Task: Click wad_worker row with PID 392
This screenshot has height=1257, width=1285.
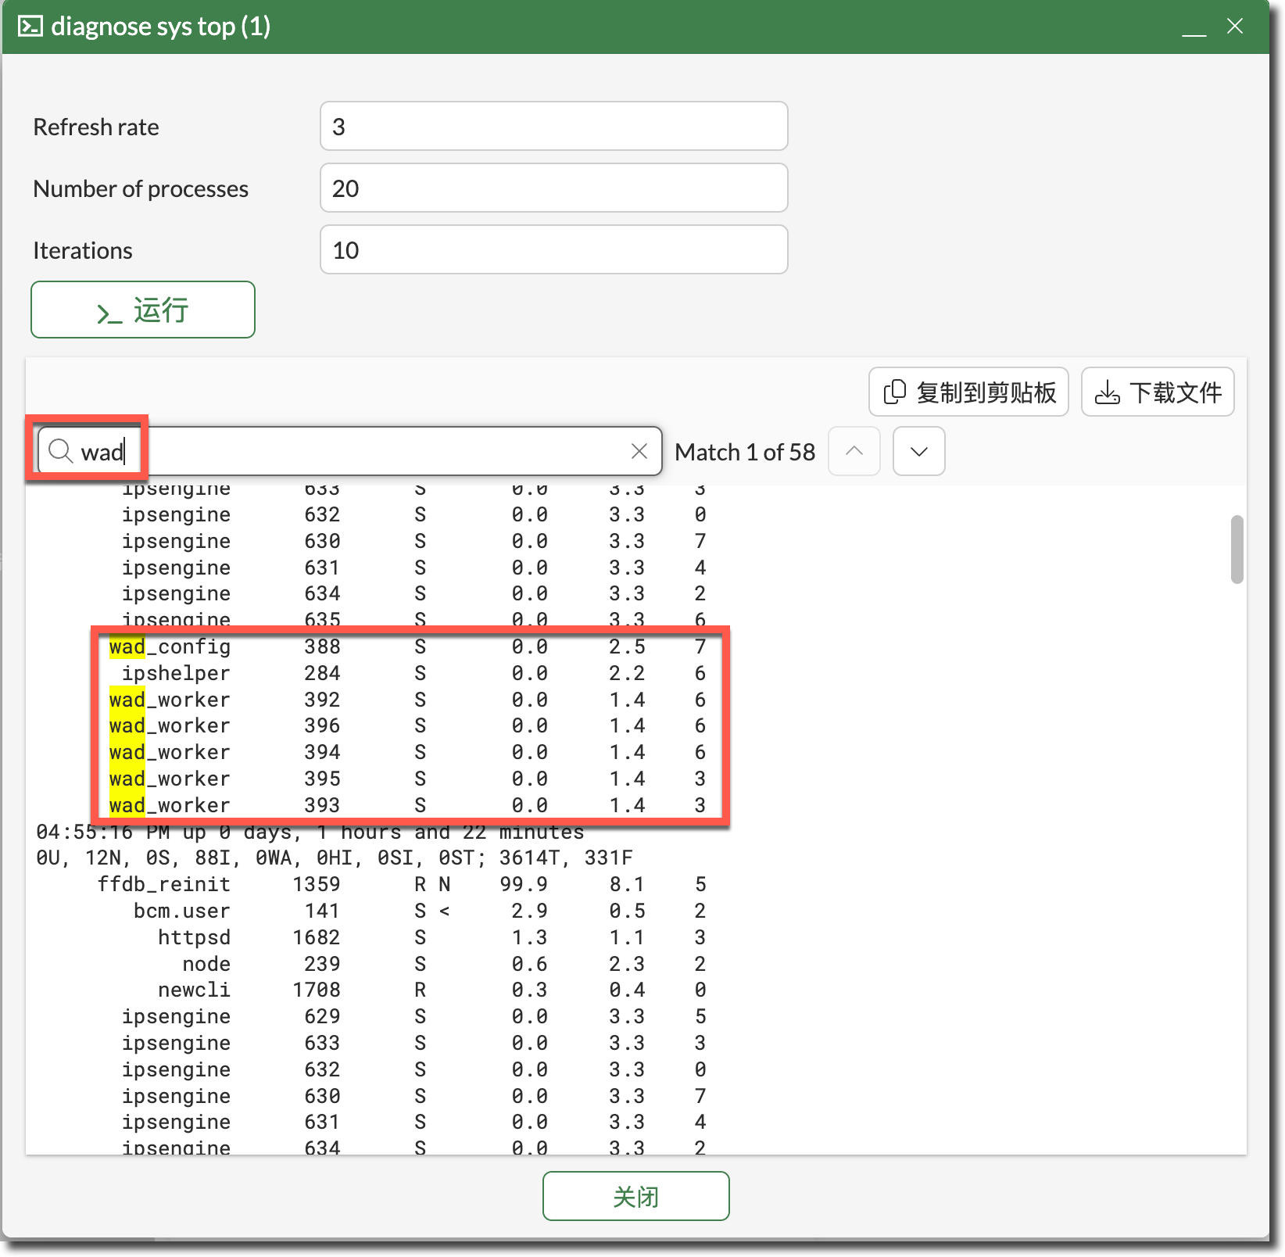Action: tap(407, 700)
